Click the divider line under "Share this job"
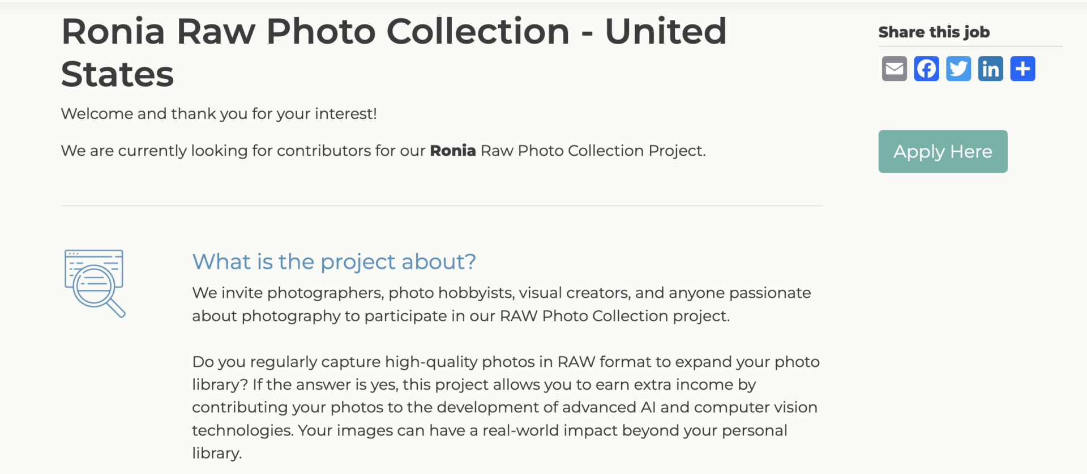The width and height of the screenshot is (1087, 474). [x=970, y=46]
